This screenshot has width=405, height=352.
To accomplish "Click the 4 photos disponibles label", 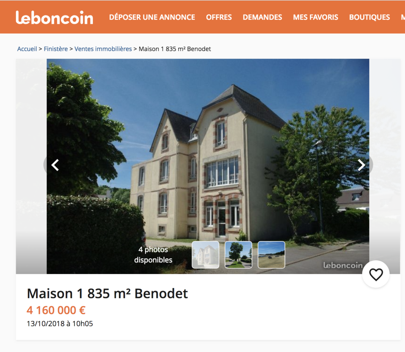I will (x=153, y=255).
